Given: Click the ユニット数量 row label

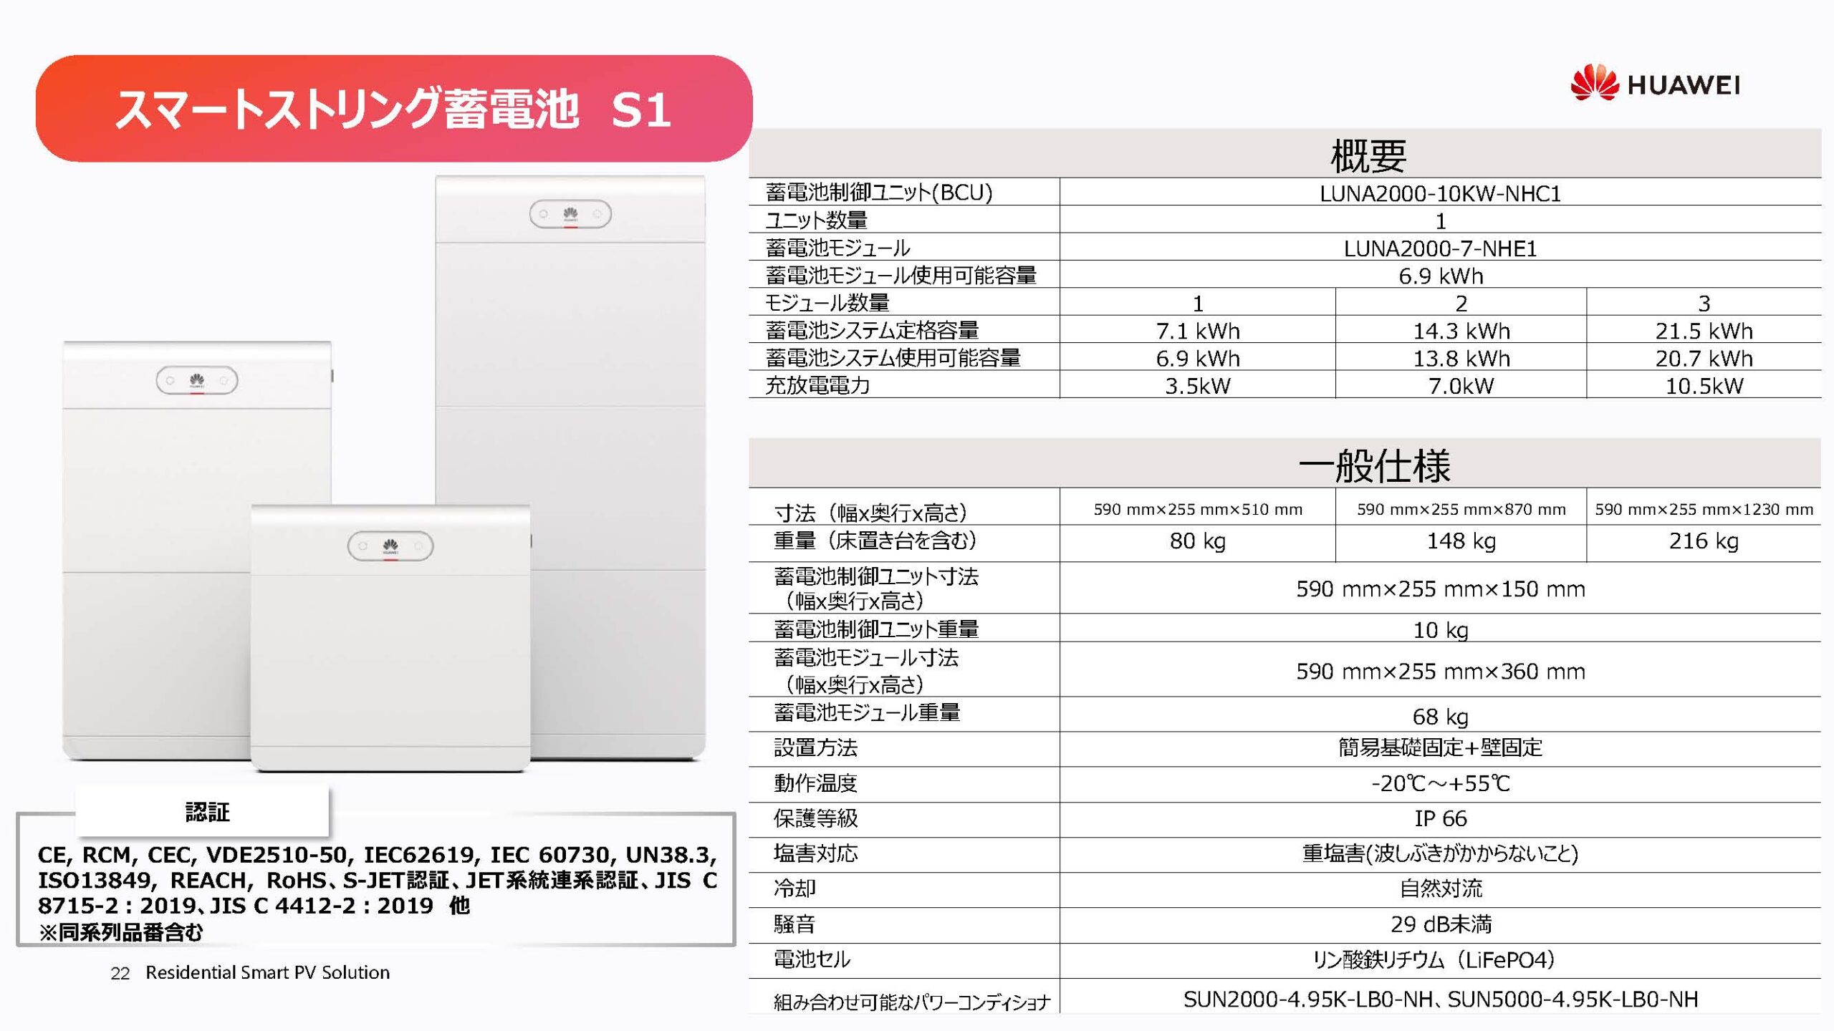Looking at the screenshot, I should [816, 221].
